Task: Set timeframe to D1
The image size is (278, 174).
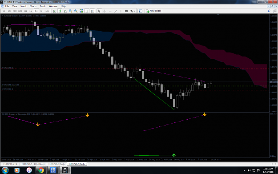Action: 36,11
